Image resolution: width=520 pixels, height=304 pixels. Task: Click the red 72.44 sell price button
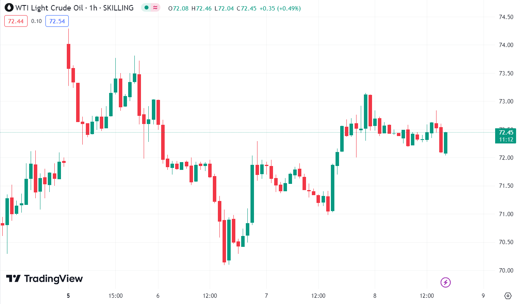16,21
